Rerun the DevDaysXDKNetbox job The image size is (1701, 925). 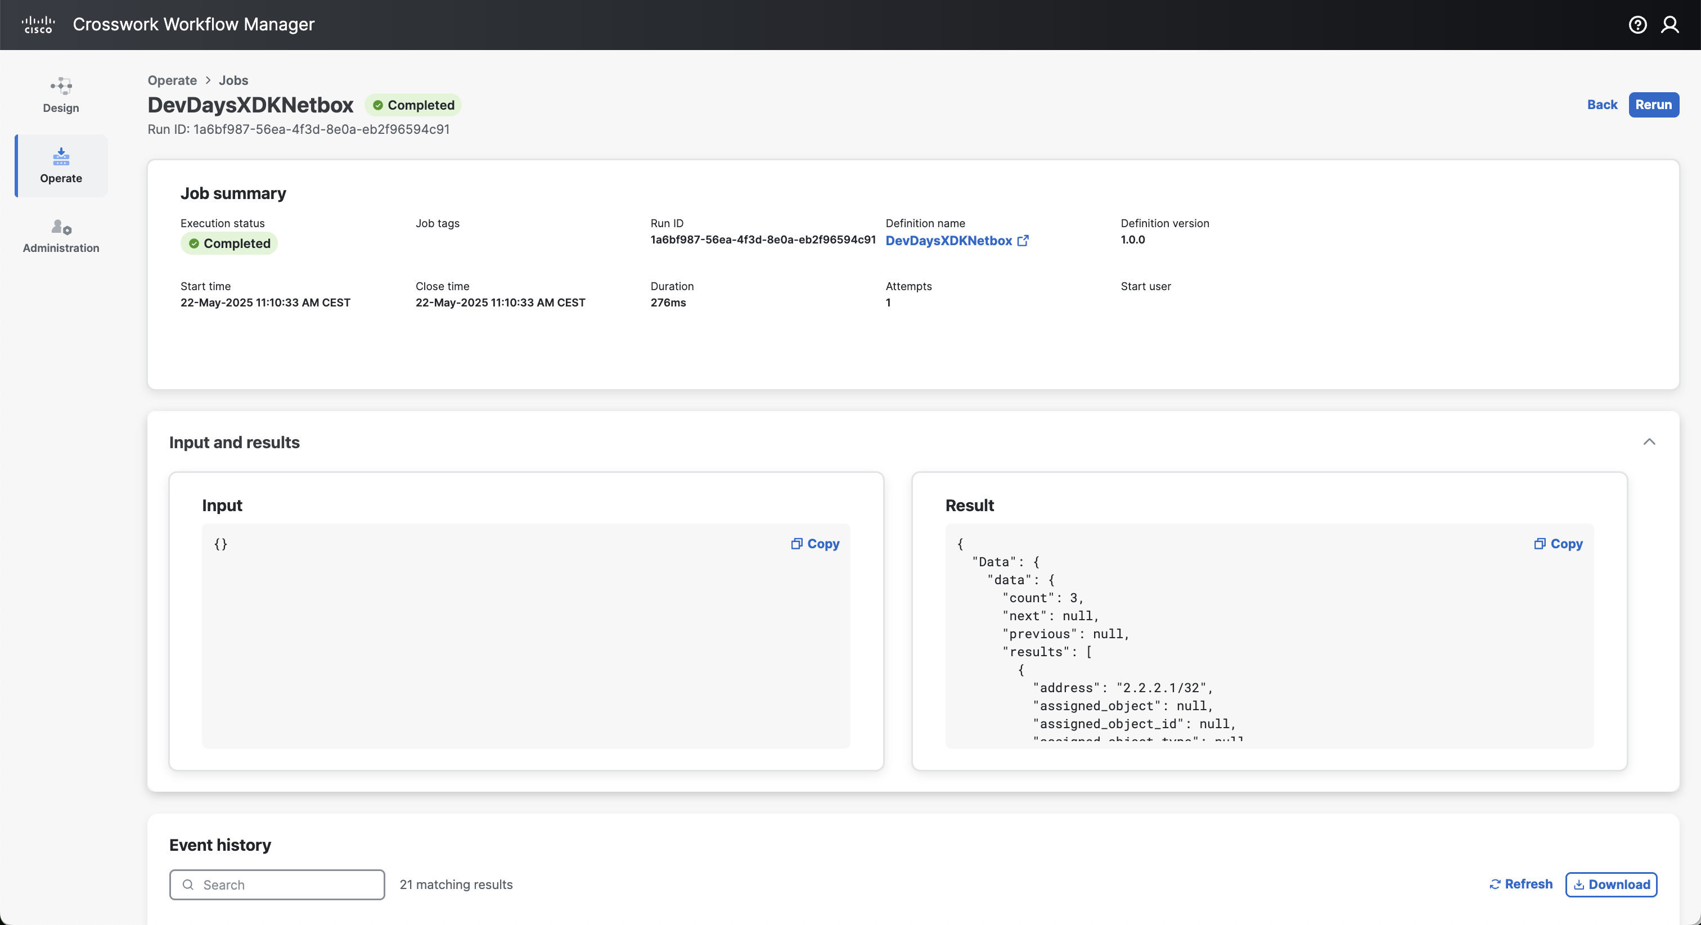pos(1653,105)
